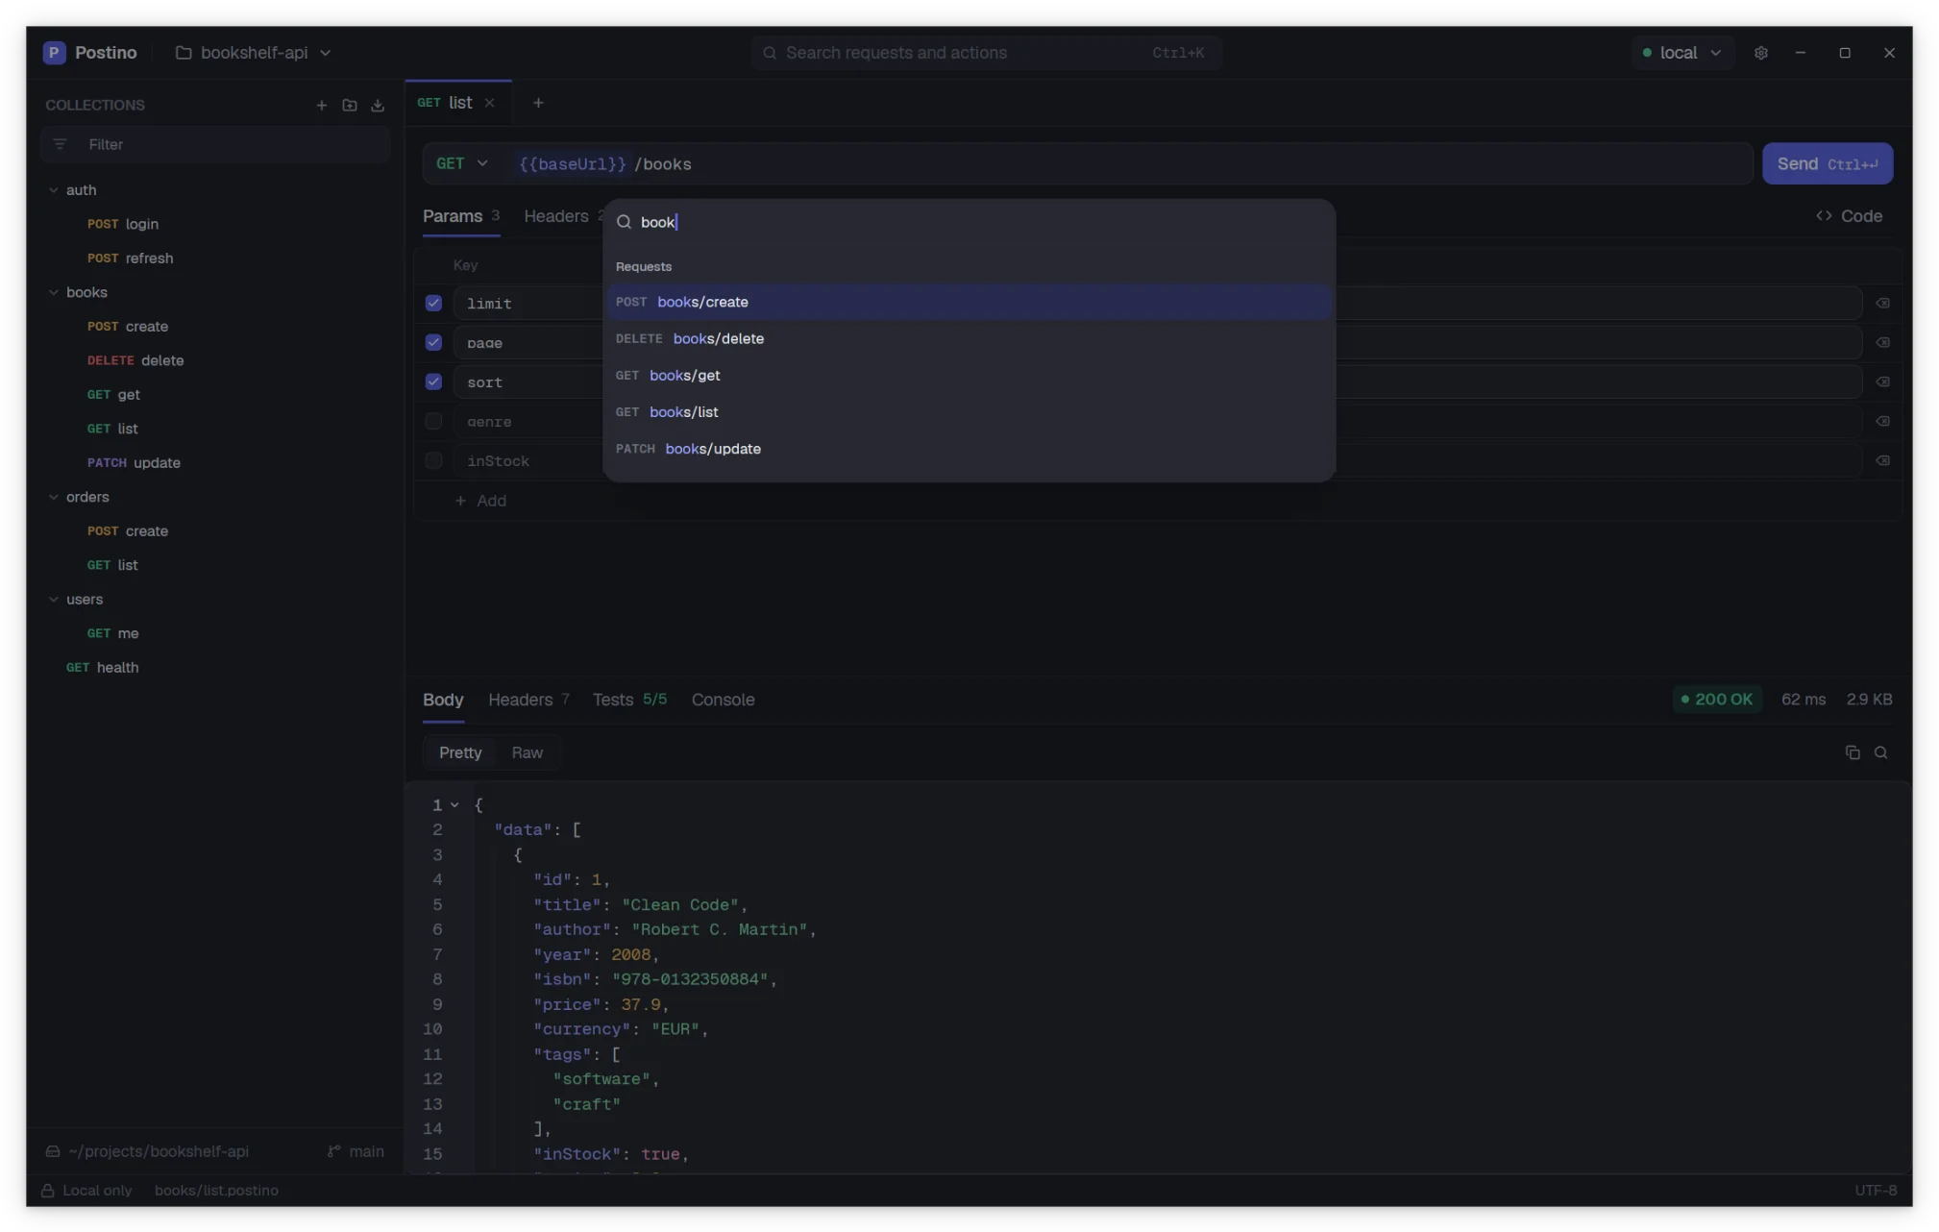Select books/delete in search results
Image resolution: width=1939 pixels, height=1232 pixels.
coord(969,338)
